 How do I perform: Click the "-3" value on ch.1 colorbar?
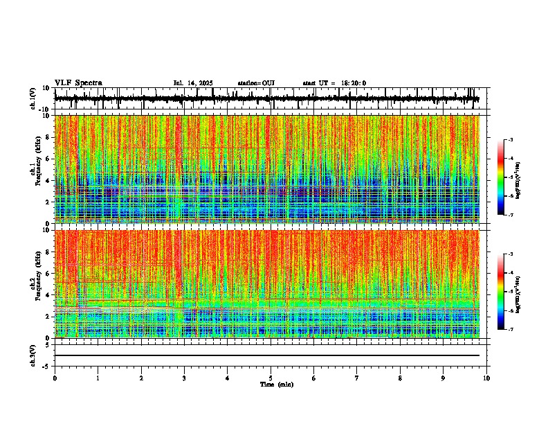coord(511,139)
